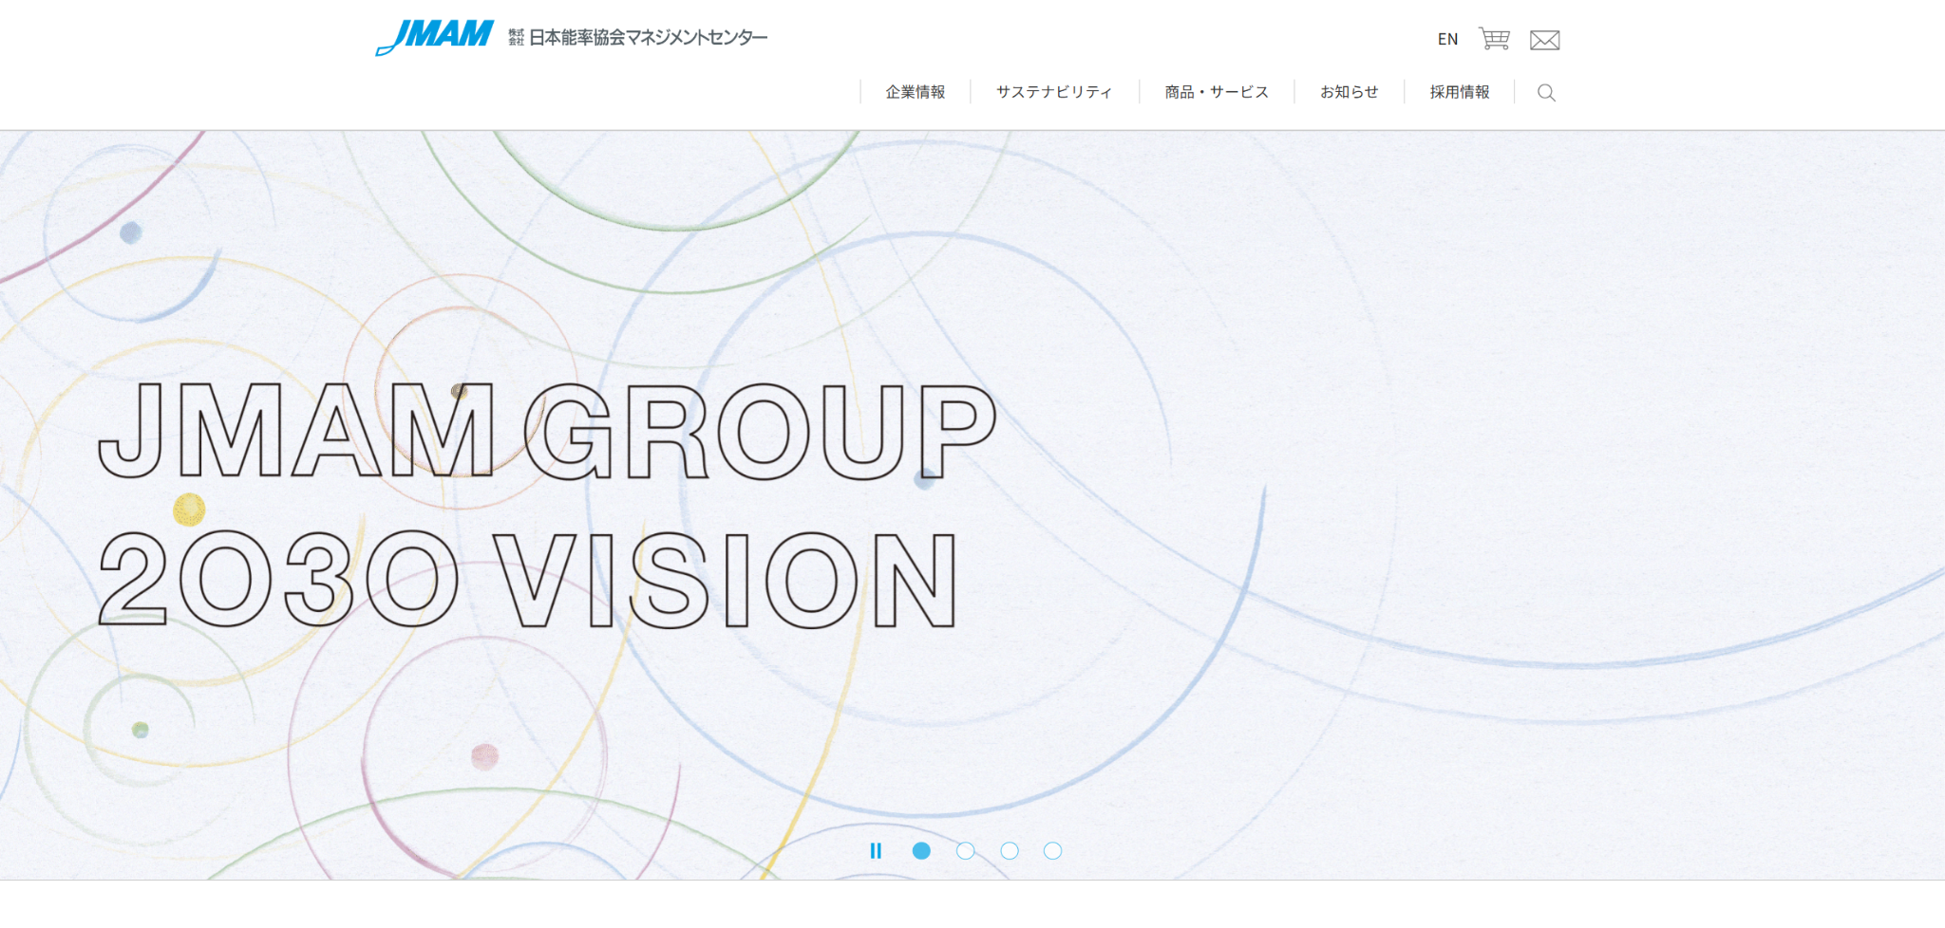Open the 商品・サービス menu
1945x928 pixels.
tap(1217, 92)
